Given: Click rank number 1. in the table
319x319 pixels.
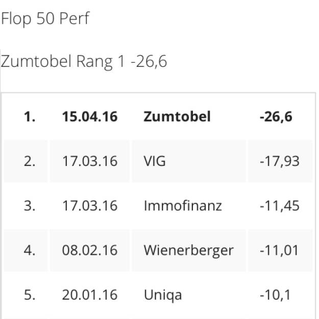Looking at the screenshot, I should pos(30,117).
